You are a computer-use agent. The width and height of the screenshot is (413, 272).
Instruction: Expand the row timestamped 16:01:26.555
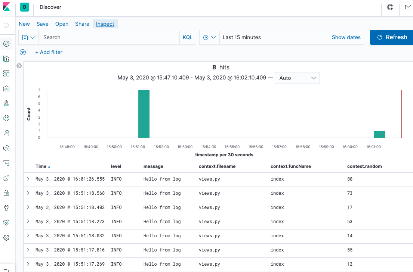click(28, 179)
